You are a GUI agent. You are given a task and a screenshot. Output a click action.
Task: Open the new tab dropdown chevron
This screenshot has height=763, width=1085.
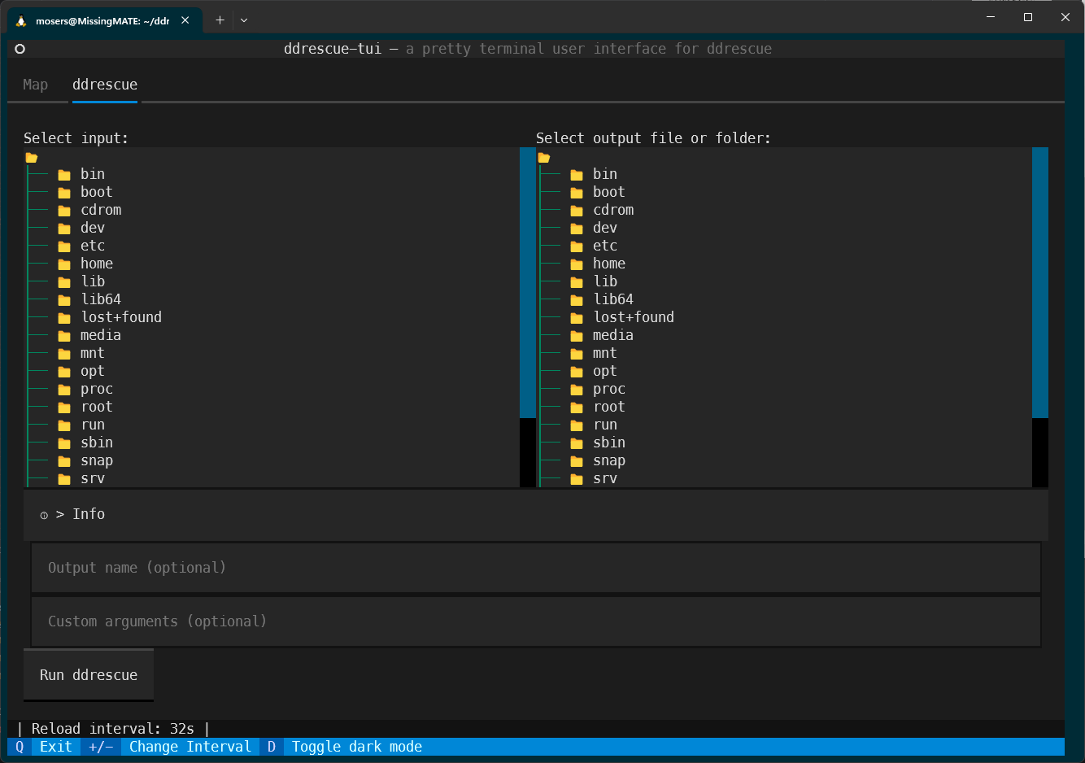(x=244, y=20)
